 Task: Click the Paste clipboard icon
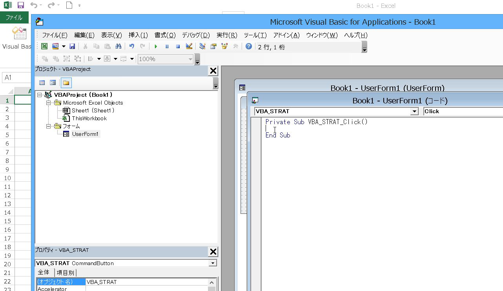tap(107, 47)
